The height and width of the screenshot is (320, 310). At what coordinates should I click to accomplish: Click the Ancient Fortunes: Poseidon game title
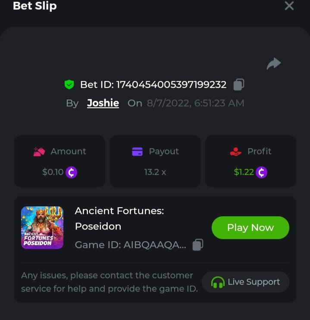[119, 218]
